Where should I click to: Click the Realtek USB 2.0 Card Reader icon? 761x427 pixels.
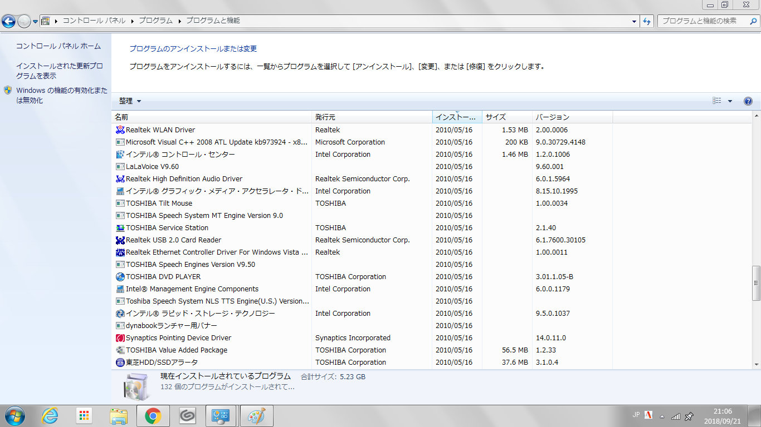(120, 240)
